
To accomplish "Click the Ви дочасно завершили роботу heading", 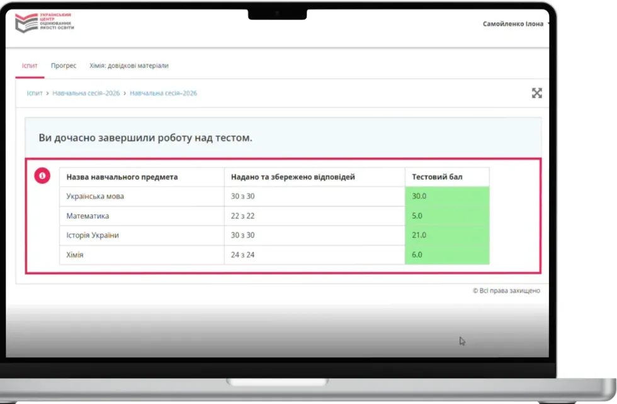I will (145, 138).
